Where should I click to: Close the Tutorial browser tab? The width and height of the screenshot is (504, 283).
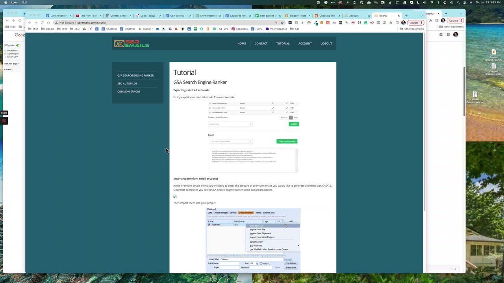click(398, 16)
